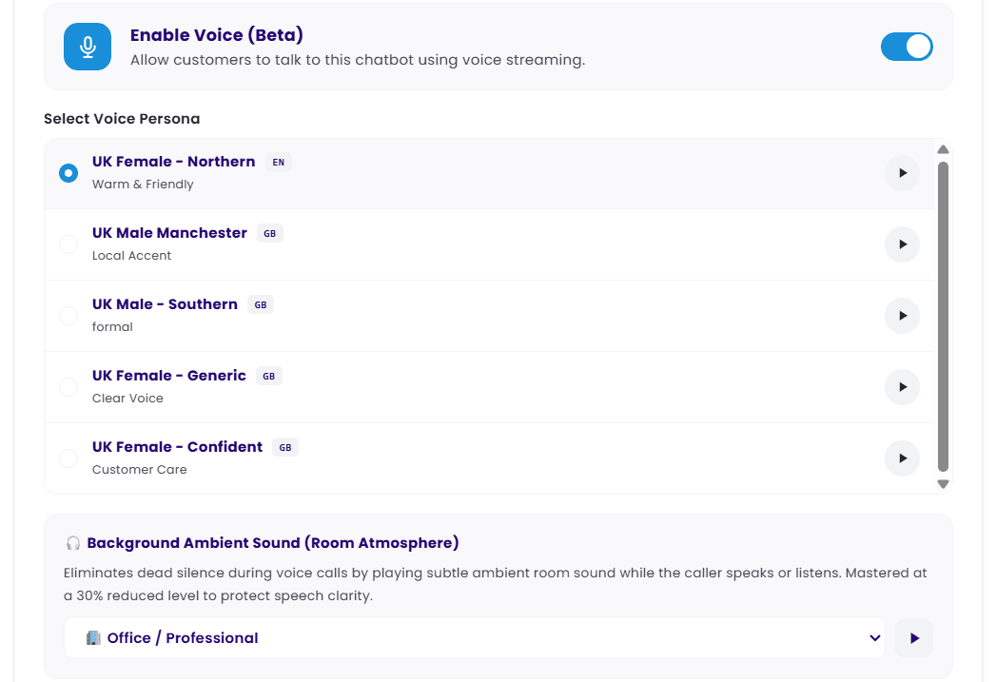Click the "Warm & Friendly" description

(143, 185)
